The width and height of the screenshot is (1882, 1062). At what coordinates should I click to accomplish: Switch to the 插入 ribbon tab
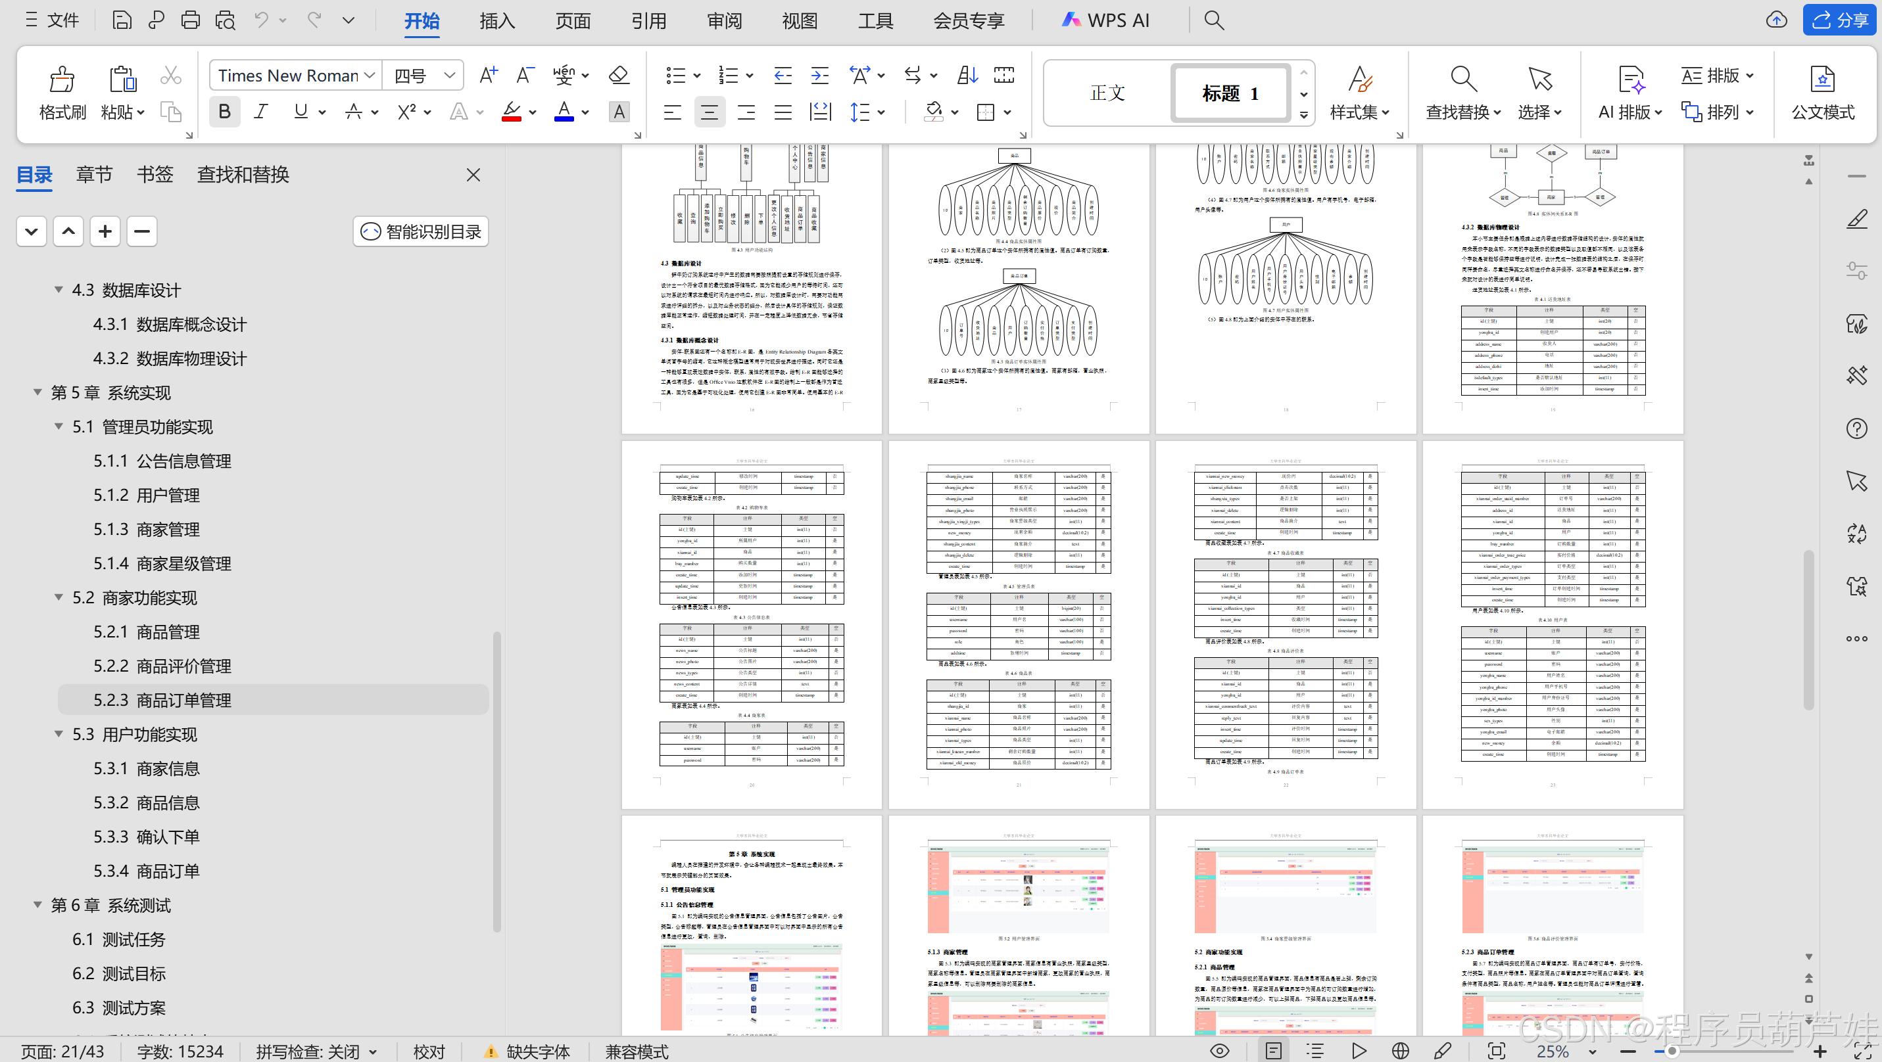496,20
